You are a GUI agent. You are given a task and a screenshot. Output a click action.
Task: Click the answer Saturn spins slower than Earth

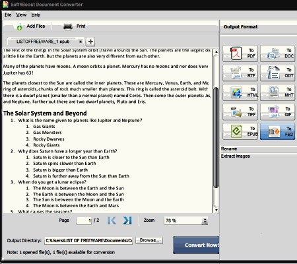[65, 164]
